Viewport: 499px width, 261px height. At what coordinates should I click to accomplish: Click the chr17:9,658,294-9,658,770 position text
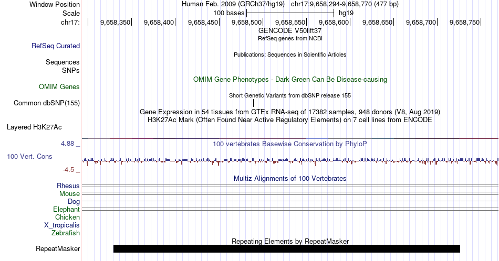tap(345, 4)
